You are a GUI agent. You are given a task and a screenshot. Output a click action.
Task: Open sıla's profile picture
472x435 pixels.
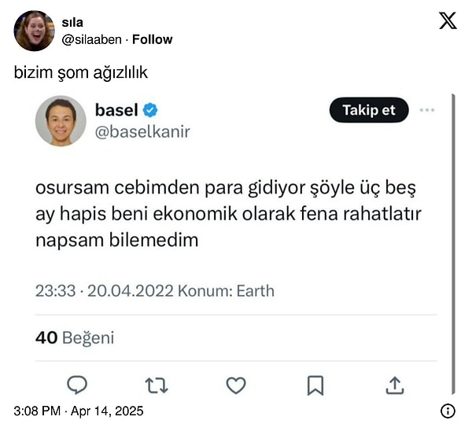[x=35, y=31]
